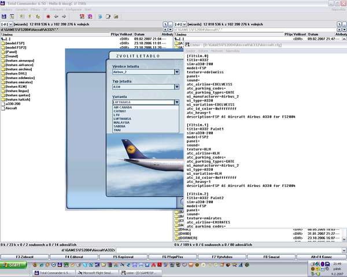Viewport: 347px width, 277px height.
Task: Switch to Total Commander taskbar button
Action: pos(54,273)
